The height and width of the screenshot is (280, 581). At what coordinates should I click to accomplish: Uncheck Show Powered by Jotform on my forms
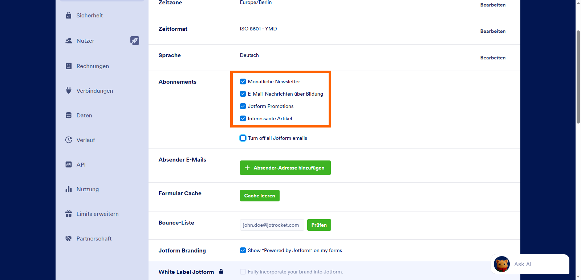tap(243, 250)
